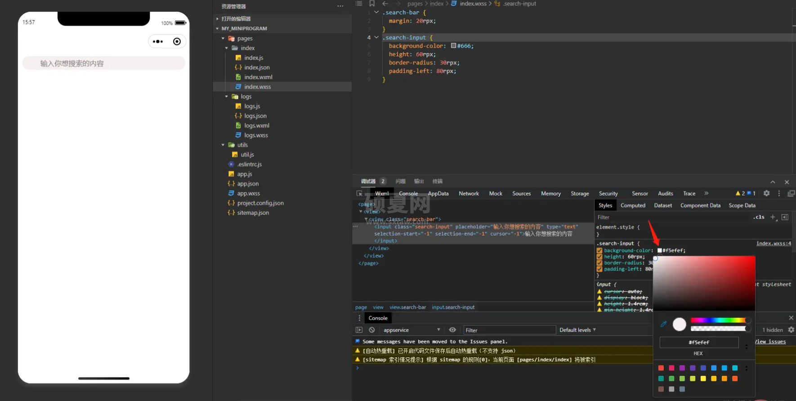The width and height of the screenshot is (796, 401).
Task: Open Default levels dropdown
Action: (x=577, y=330)
